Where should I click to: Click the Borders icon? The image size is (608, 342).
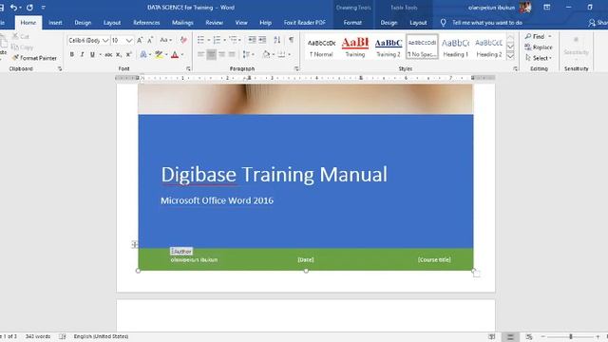tap(281, 55)
